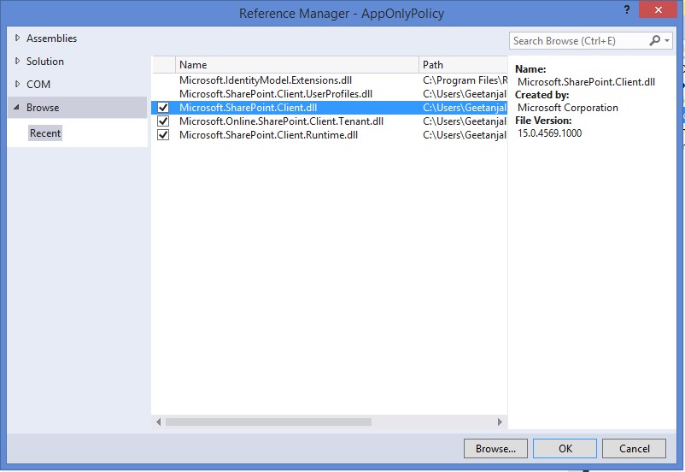This screenshot has height=472, width=685.
Task: Uncheck Microsoft.SharePoint.Client.dll checkbox
Action: (x=163, y=108)
